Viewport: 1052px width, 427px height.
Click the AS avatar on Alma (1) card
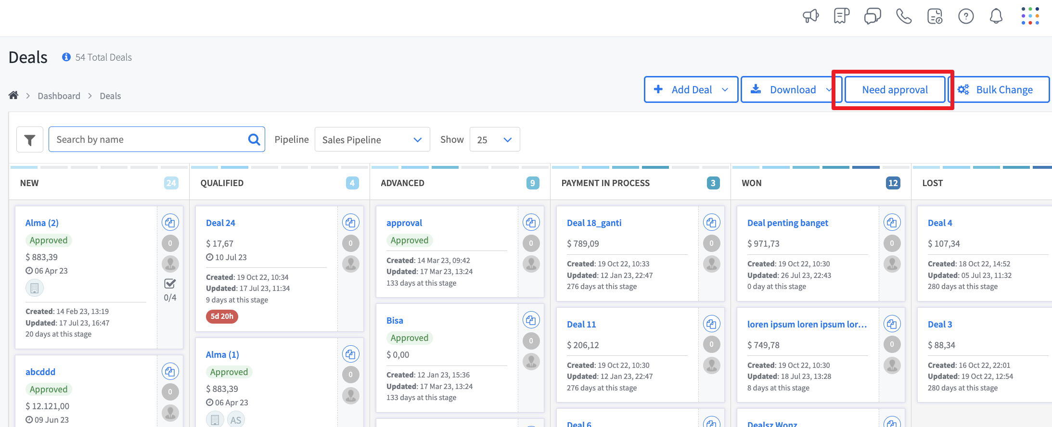point(236,420)
